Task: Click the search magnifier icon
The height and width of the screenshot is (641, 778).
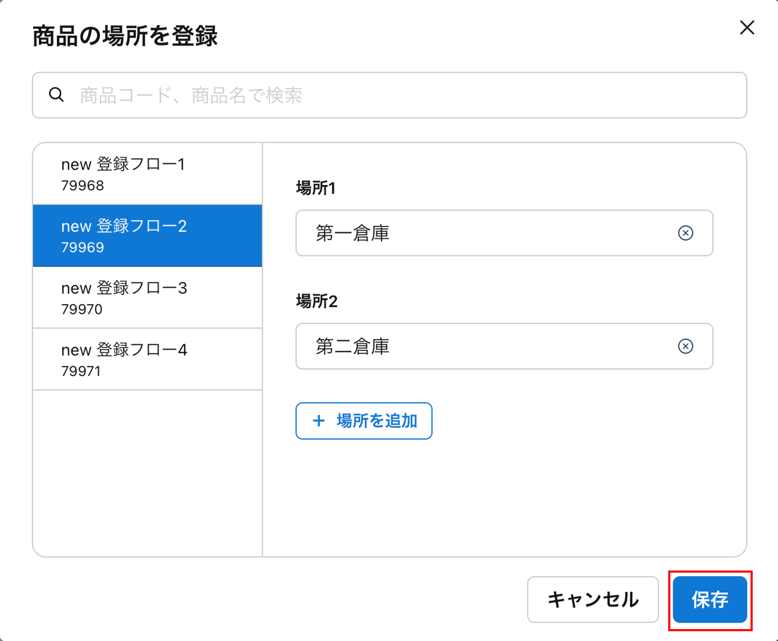Action: 56,95
